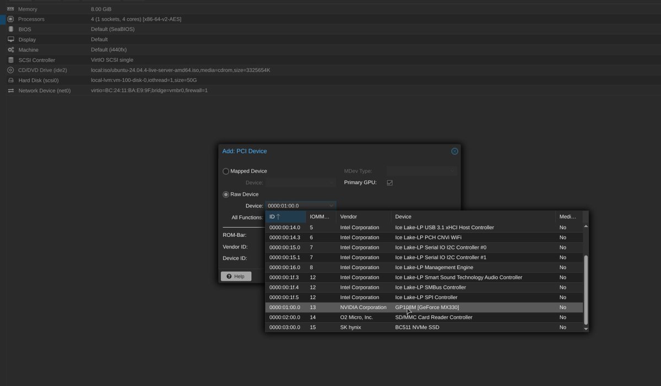Close the Add: PCI Device dialog
661x386 pixels.
coord(454,151)
